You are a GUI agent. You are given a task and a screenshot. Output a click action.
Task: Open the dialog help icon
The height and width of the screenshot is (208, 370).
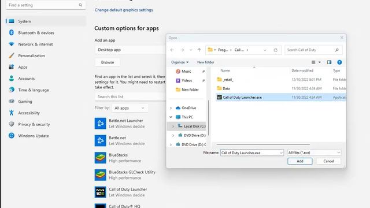[339, 62]
